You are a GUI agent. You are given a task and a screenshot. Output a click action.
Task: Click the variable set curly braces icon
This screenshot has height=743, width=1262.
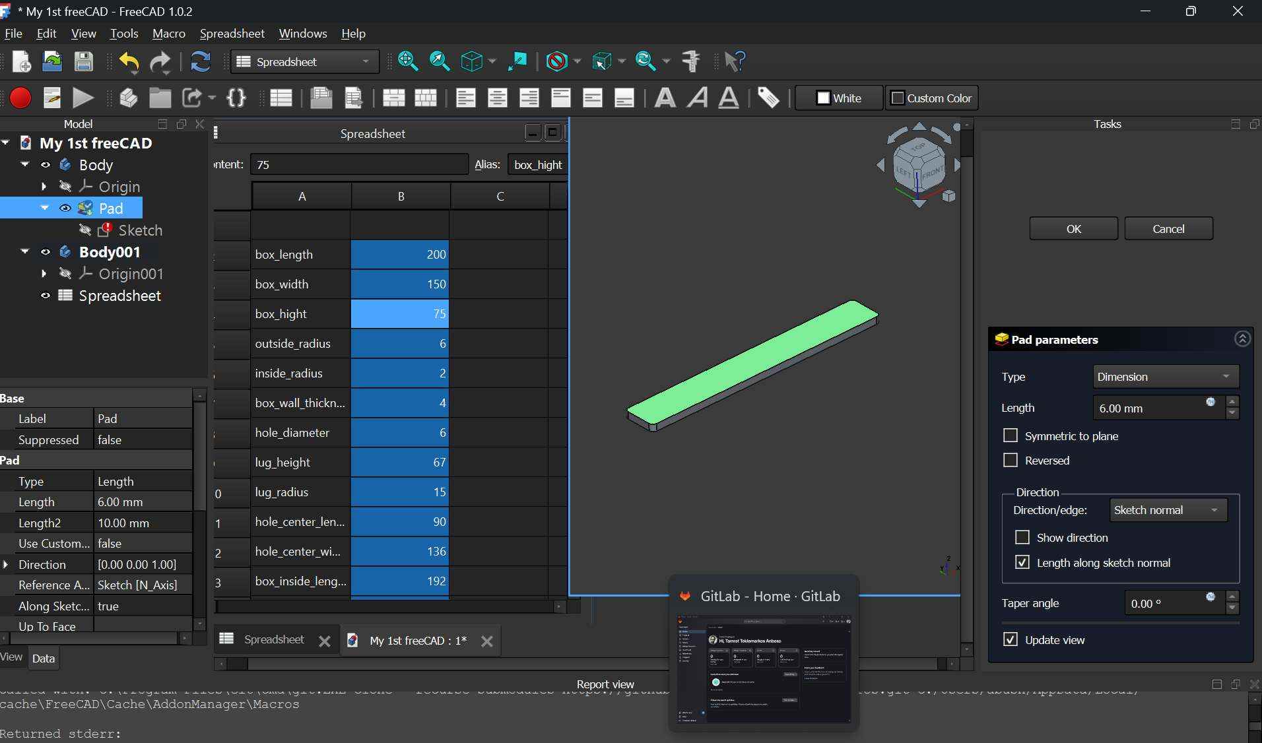pyautogui.click(x=236, y=98)
